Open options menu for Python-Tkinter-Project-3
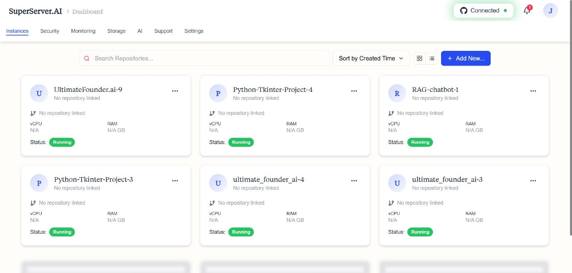This screenshot has height=273, width=572. pyautogui.click(x=175, y=181)
